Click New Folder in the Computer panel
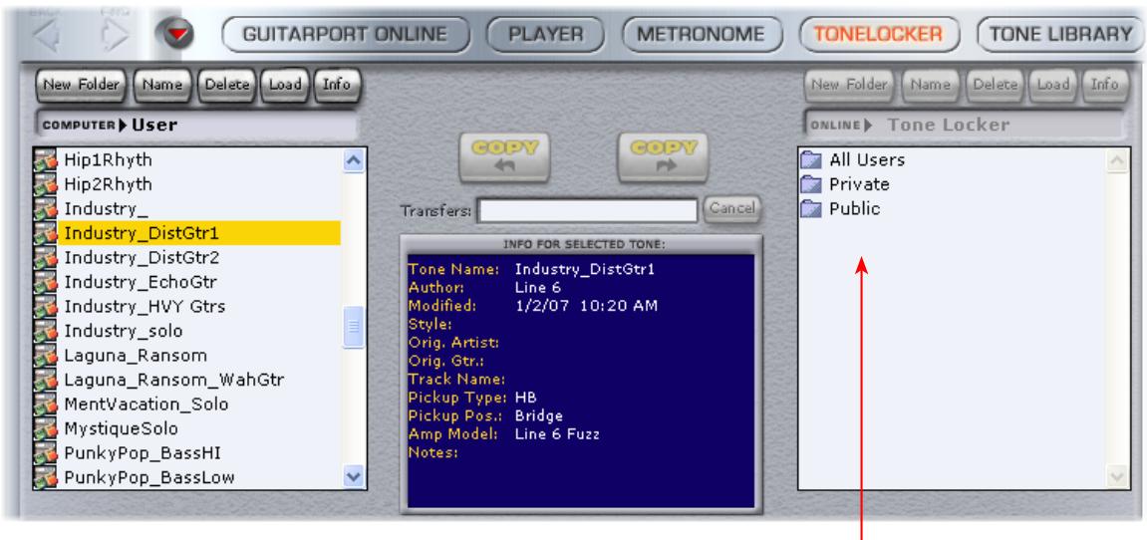Viewport: 1147px width, 540px height. click(81, 85)
